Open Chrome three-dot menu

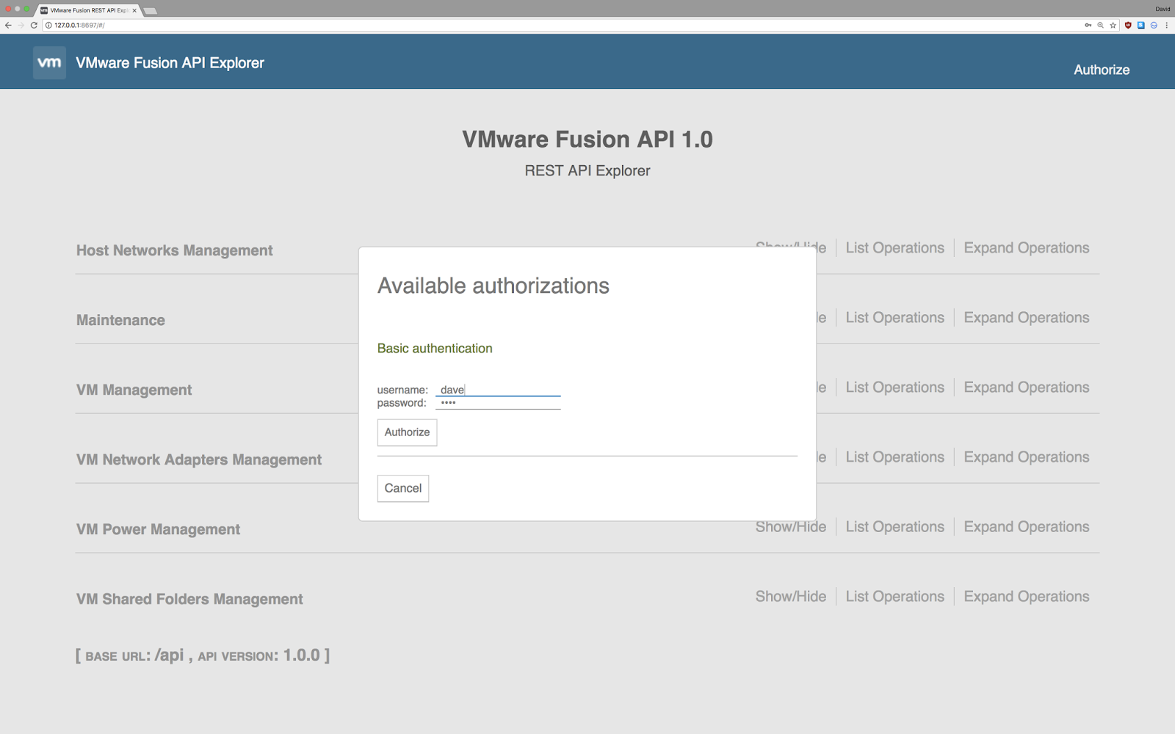[1166, 25]
